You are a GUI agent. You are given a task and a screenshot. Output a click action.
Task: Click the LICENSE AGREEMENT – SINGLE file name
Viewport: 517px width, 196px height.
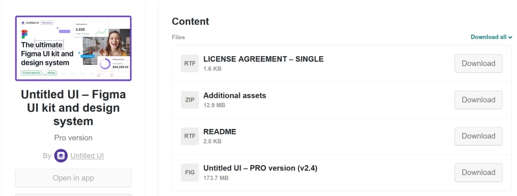tap(264, 59)
